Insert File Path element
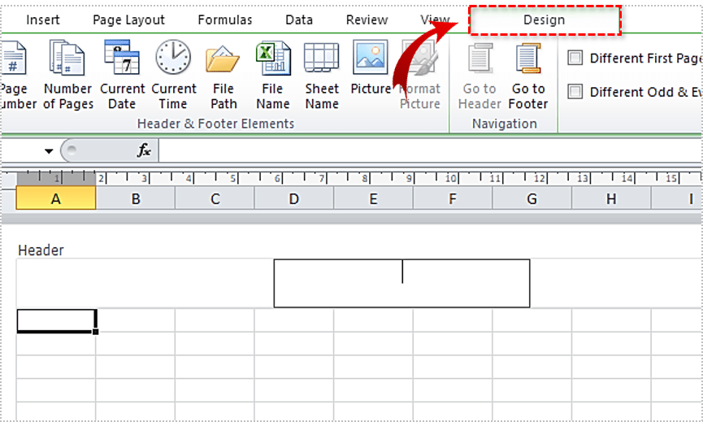 (223, 75)
